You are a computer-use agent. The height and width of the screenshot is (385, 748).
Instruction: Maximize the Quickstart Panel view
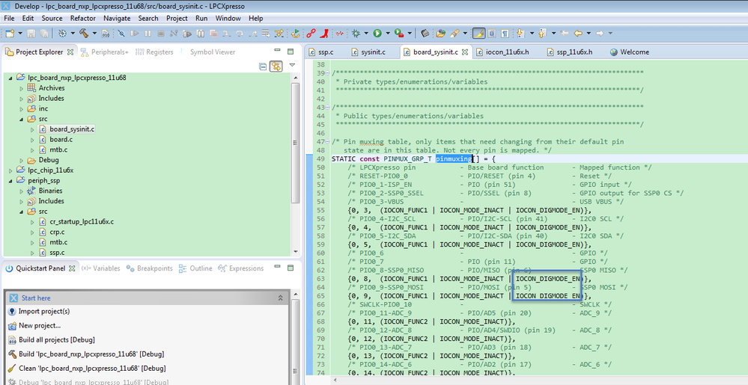pyautogui.click(x=291, y=268)
